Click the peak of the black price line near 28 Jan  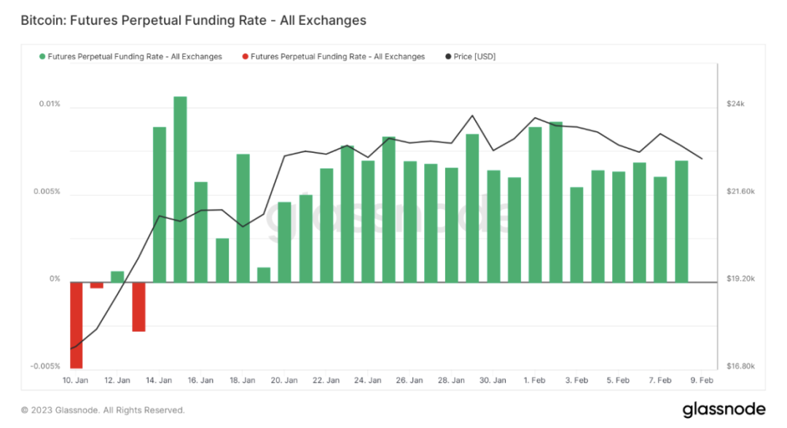471,115
